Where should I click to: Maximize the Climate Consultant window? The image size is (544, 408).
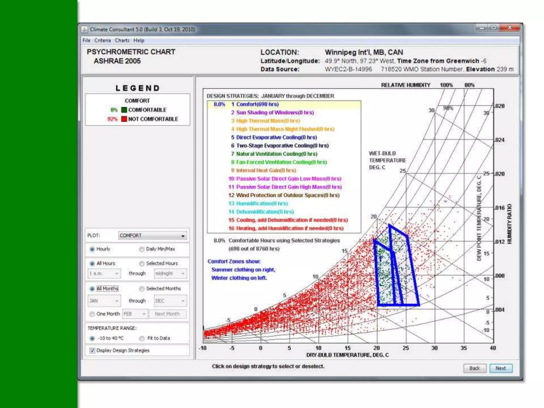tap(494, 28)
